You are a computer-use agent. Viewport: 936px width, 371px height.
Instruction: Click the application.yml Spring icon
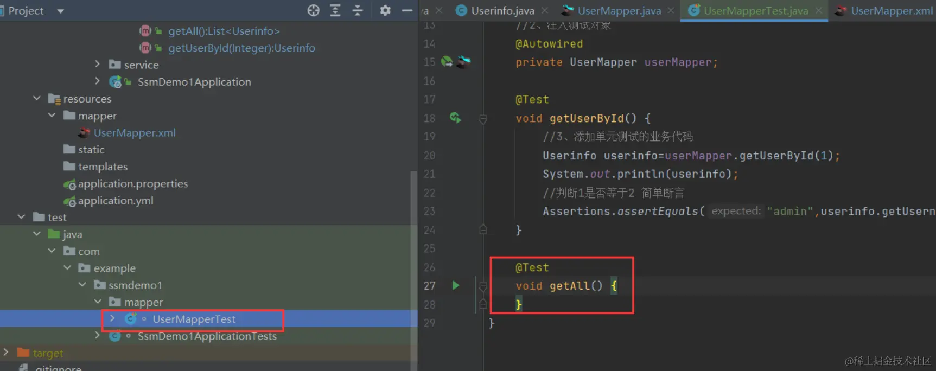click(69, 201)
